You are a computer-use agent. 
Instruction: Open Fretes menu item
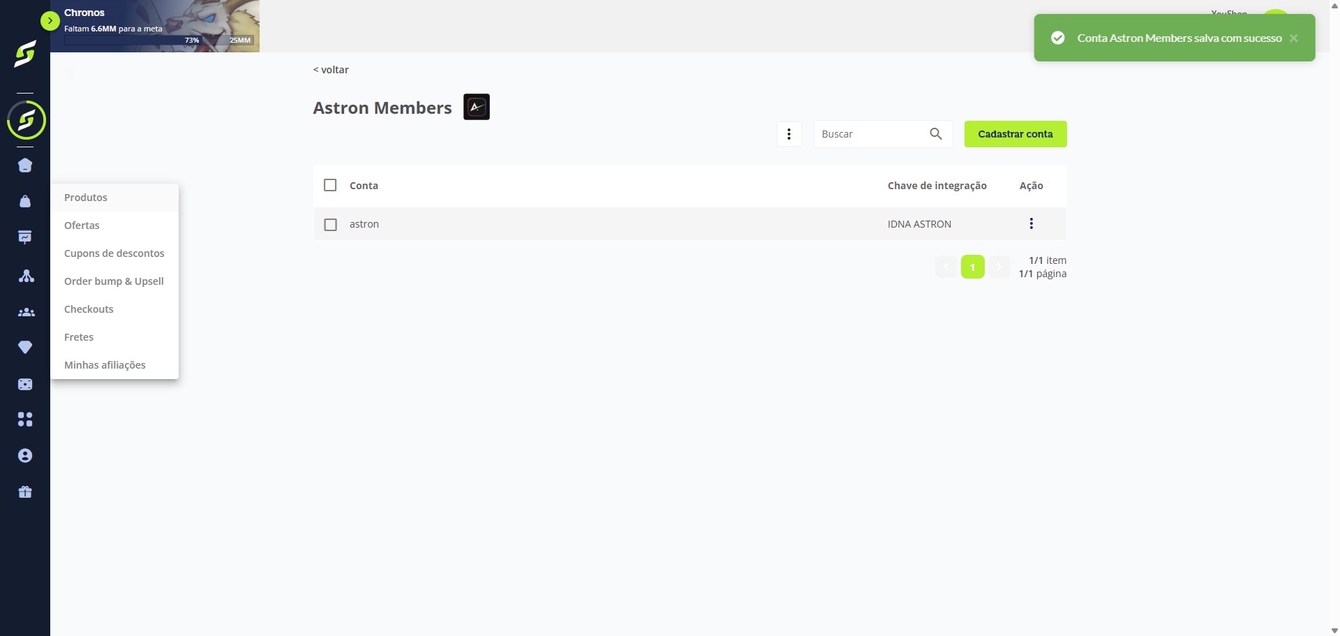114,337
